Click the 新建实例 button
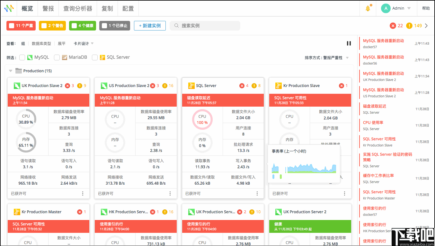The width and height of the screenshot is (435, 246). click(x=150, y=26)
